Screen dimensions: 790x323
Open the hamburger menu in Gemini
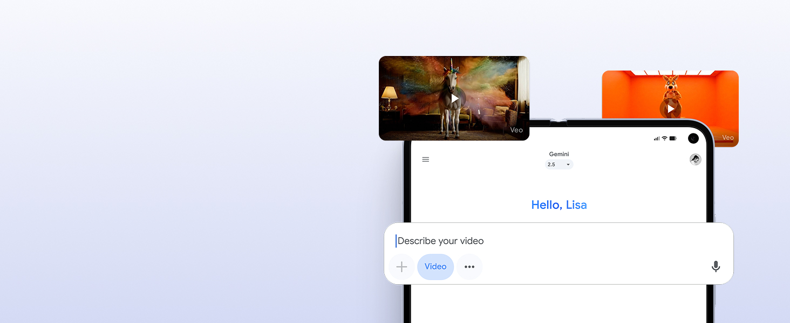coord(426,159)
